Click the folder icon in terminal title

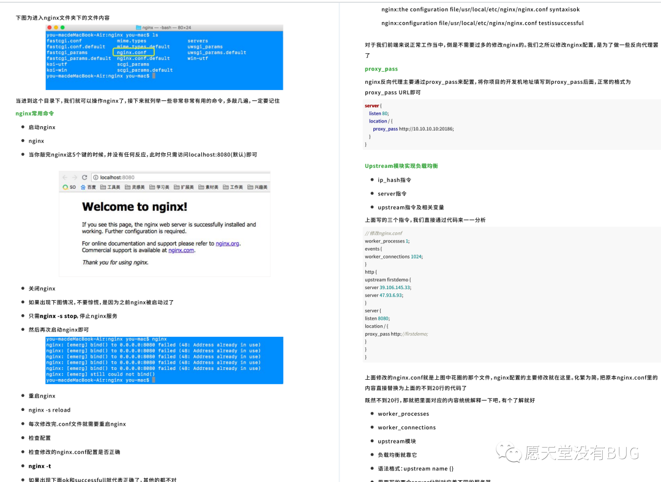pyautogui.click(x=138, y=28)
